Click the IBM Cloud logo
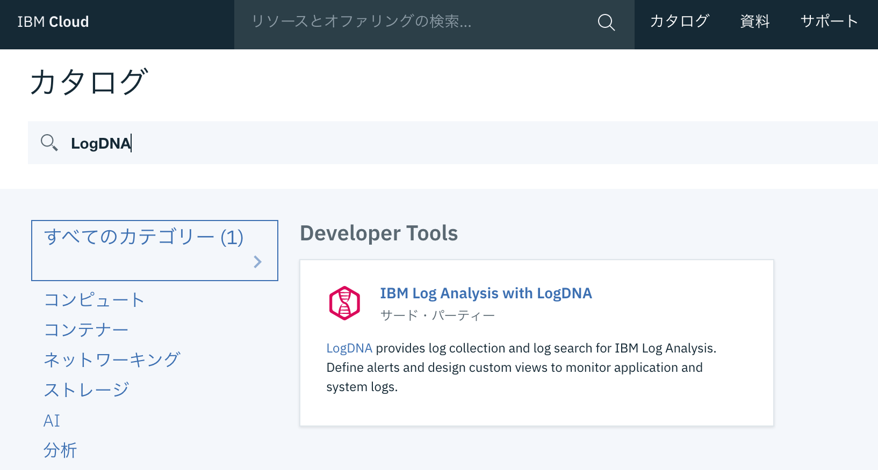This screenshot has height=470, width=878. point(53,22)
